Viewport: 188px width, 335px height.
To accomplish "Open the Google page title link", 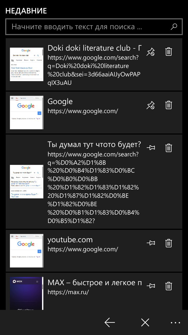I will (60, 101).
